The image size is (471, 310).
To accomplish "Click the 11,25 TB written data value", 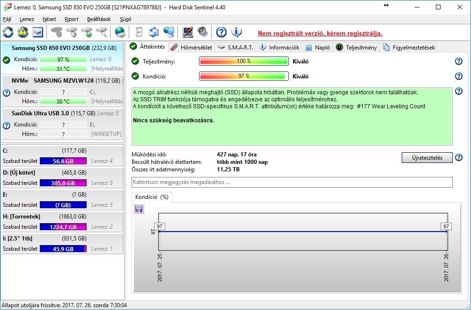I will (x=228, y=169).
